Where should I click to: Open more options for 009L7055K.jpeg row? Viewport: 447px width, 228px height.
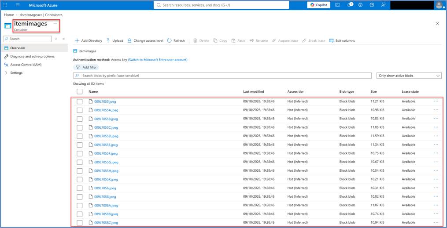pyautogui.click(x=436, y=179)
